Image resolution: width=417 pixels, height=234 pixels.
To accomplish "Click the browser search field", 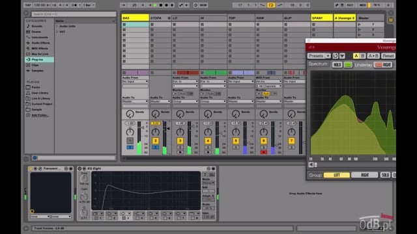I will 74,14.
